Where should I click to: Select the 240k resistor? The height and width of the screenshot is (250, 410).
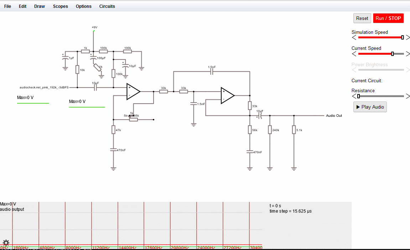tap(270, 130)
